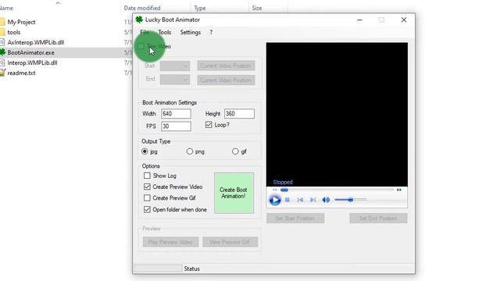This screenshot has height=281, width=500.
Task: Minimize the Lucky Boot Animator window
Action: tap(359, 20)
